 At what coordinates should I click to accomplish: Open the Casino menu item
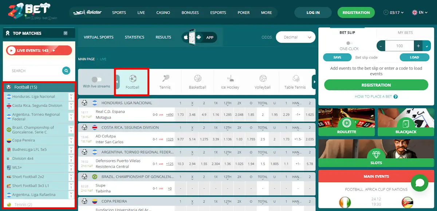[x=163, y=12]
